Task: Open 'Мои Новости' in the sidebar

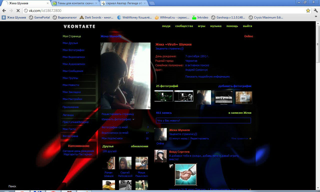Action: click(71, 85)
